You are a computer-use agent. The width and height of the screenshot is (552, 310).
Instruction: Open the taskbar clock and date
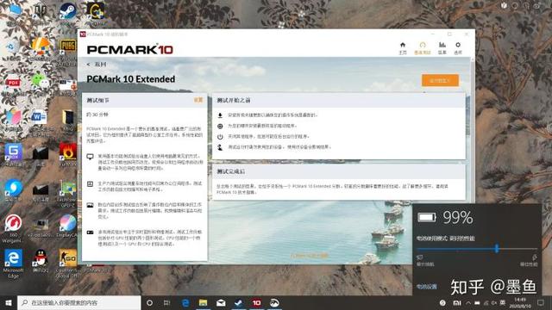520,302
